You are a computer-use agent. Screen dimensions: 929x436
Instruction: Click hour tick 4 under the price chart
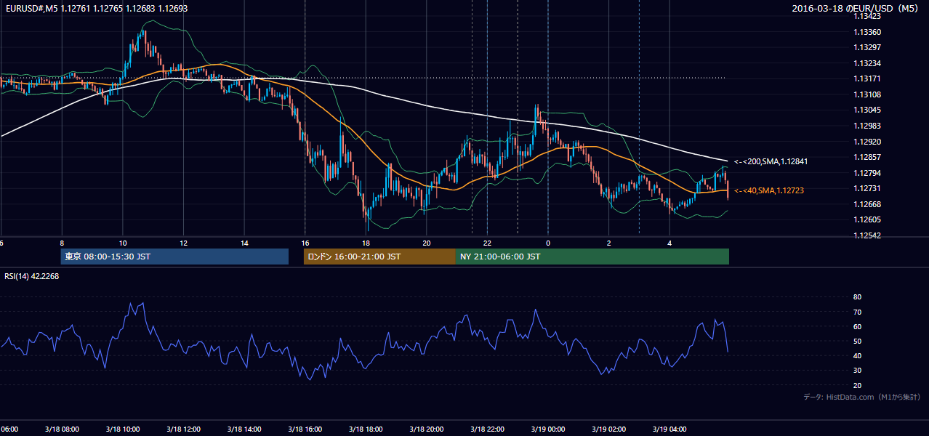coord(669,243)
